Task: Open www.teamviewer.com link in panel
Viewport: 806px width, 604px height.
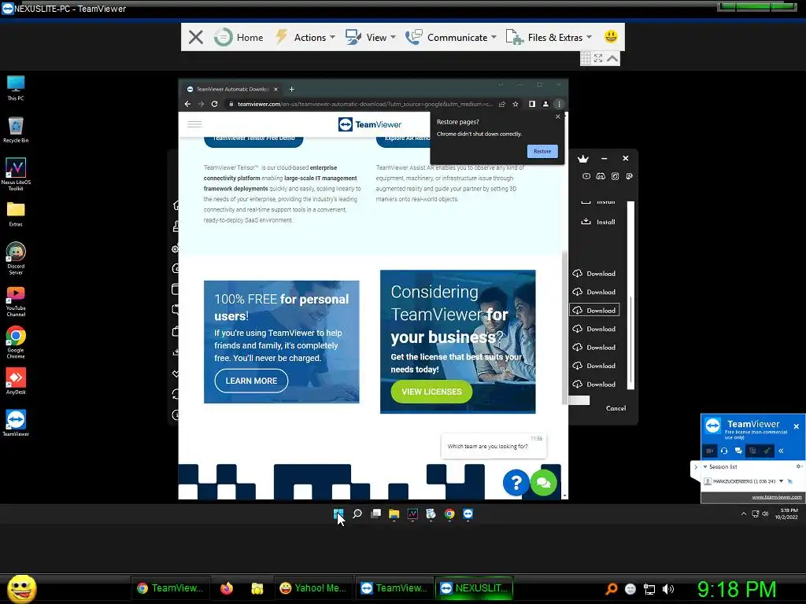Action: (777, 497)
